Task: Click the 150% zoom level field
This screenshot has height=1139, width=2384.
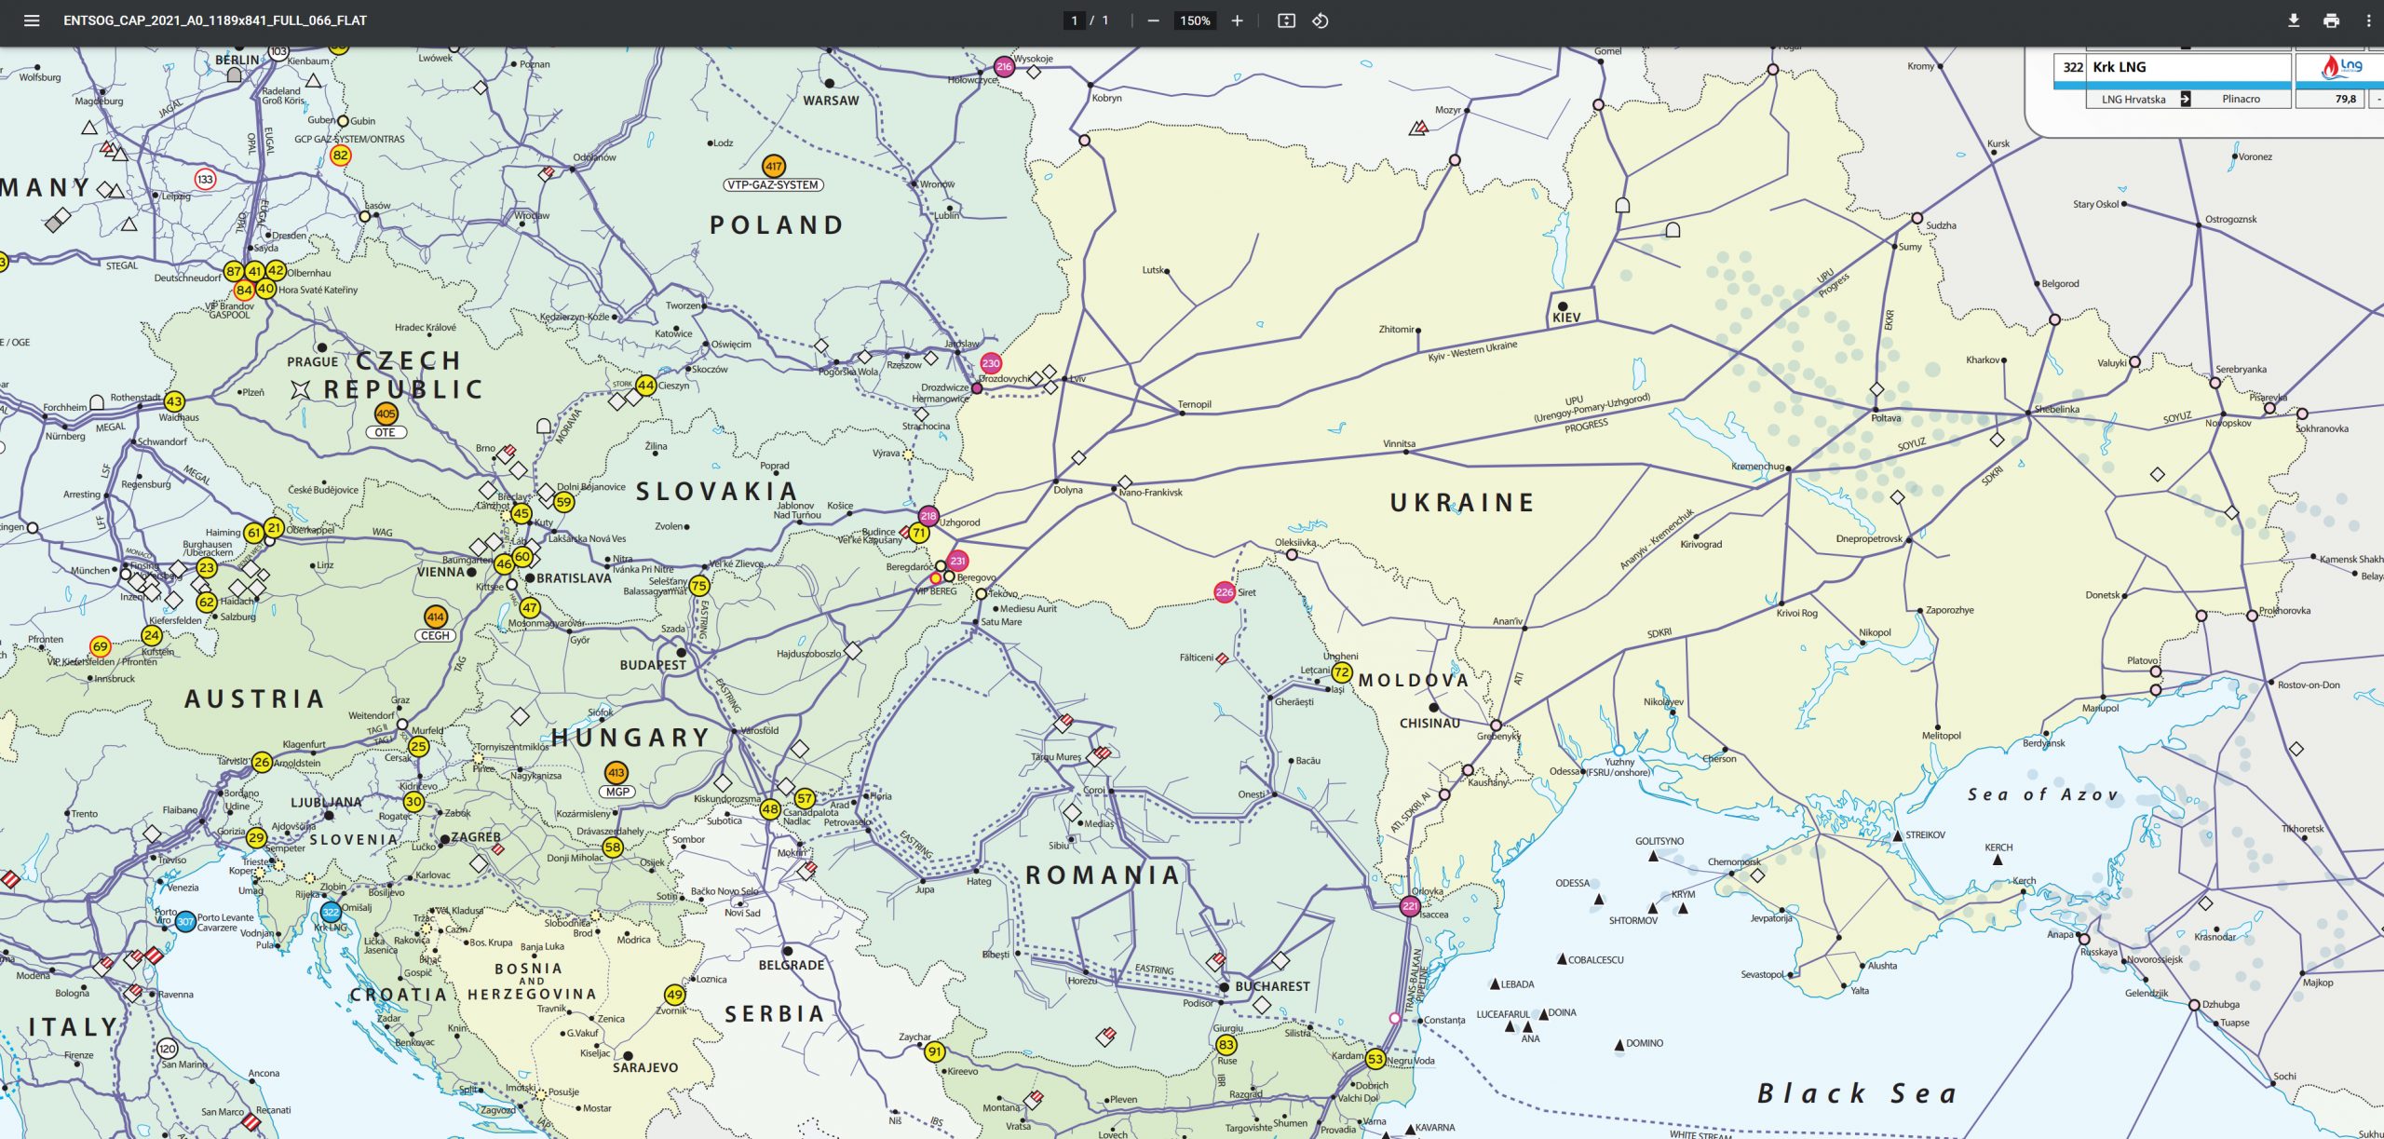Action: pos(1195,20)
